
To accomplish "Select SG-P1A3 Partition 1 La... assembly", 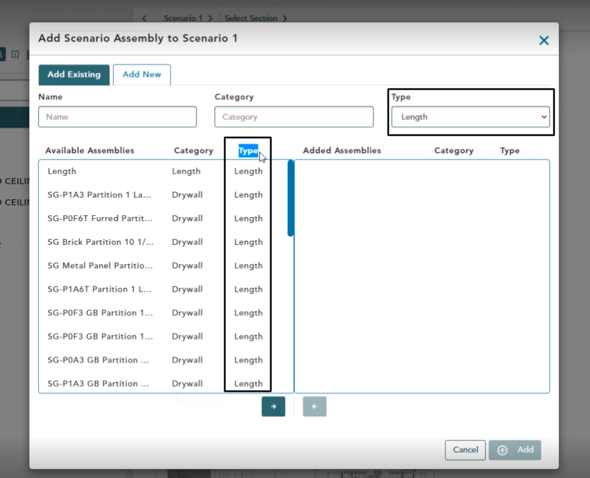I will (x=100, y=195).
